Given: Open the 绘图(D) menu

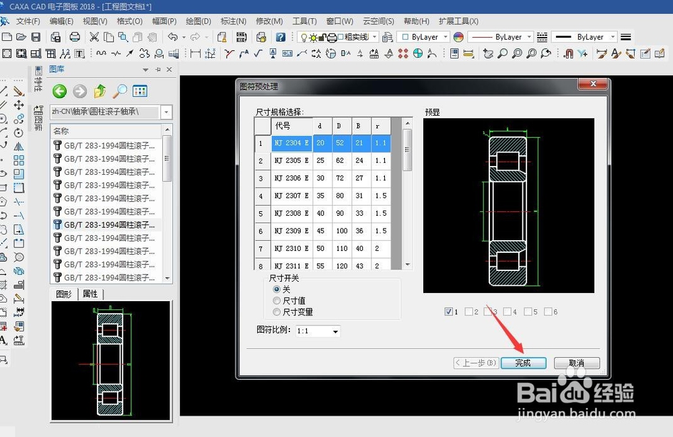Looking at the screenshot, I should coord(199,21).
